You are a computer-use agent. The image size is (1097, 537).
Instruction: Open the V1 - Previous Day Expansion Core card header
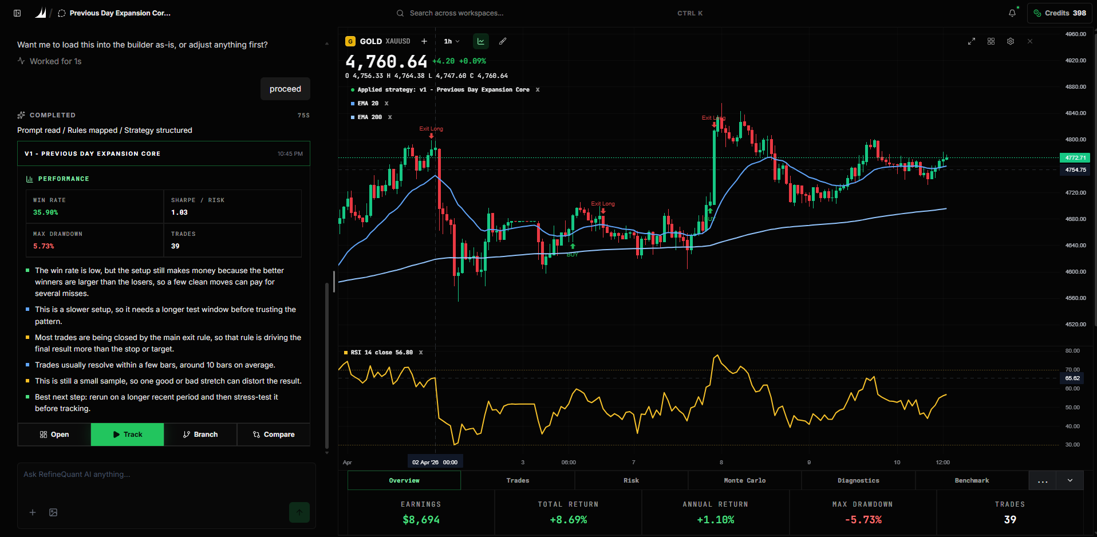coord(164,153)
